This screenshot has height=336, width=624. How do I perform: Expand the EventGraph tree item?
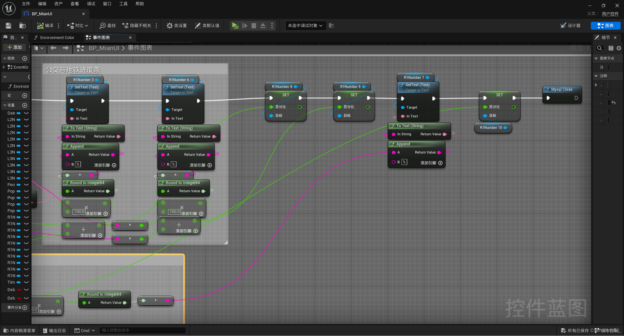pyautogui.click(x=4, y=67)
